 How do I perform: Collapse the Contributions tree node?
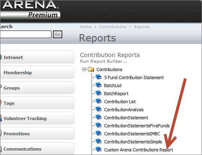click(x=84, y=69)
